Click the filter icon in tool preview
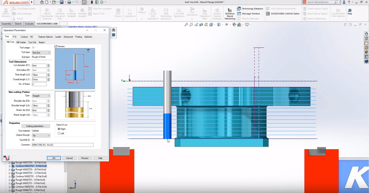The height and width of the screenshot is (193, 369). (88, 50)
